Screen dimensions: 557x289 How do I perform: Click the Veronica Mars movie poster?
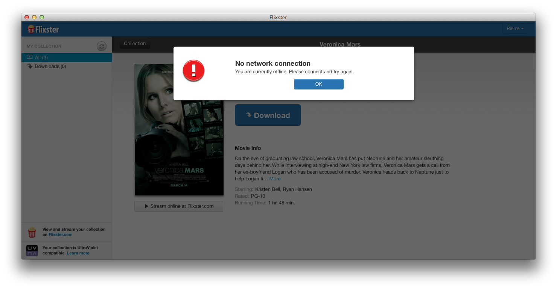point(179,130)
